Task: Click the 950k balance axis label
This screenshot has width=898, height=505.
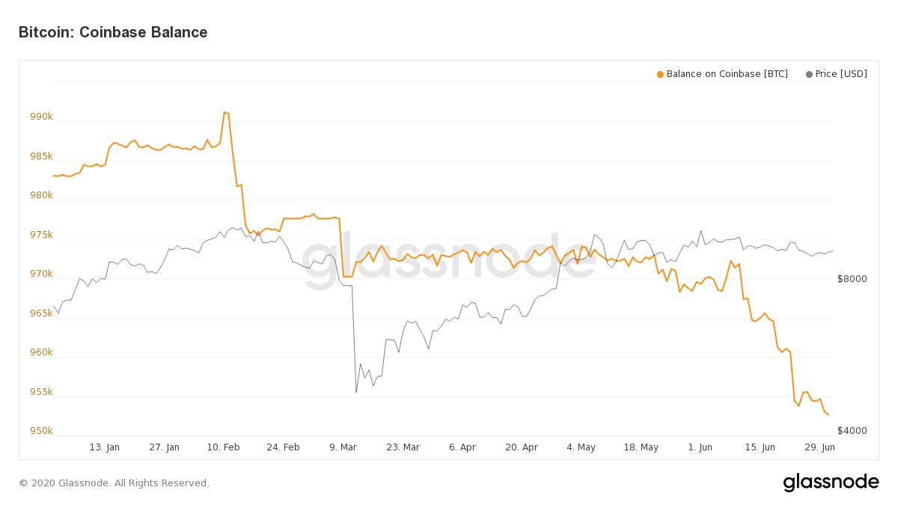Action: pyautogui.click(x=41, y=431)
